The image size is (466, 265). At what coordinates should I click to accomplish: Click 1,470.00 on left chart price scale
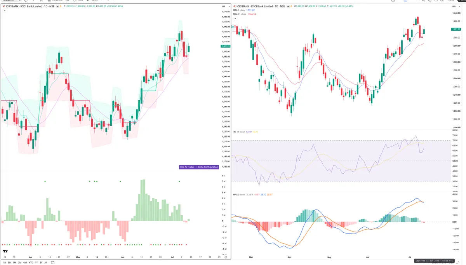226,12
